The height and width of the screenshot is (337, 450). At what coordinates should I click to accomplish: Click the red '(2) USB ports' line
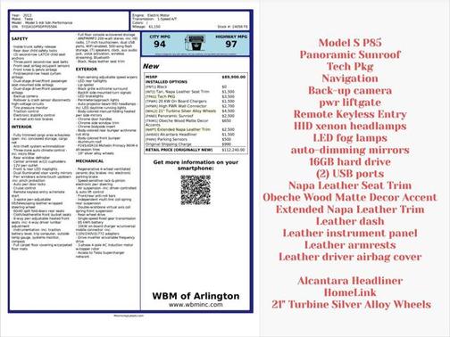[350, 174]
